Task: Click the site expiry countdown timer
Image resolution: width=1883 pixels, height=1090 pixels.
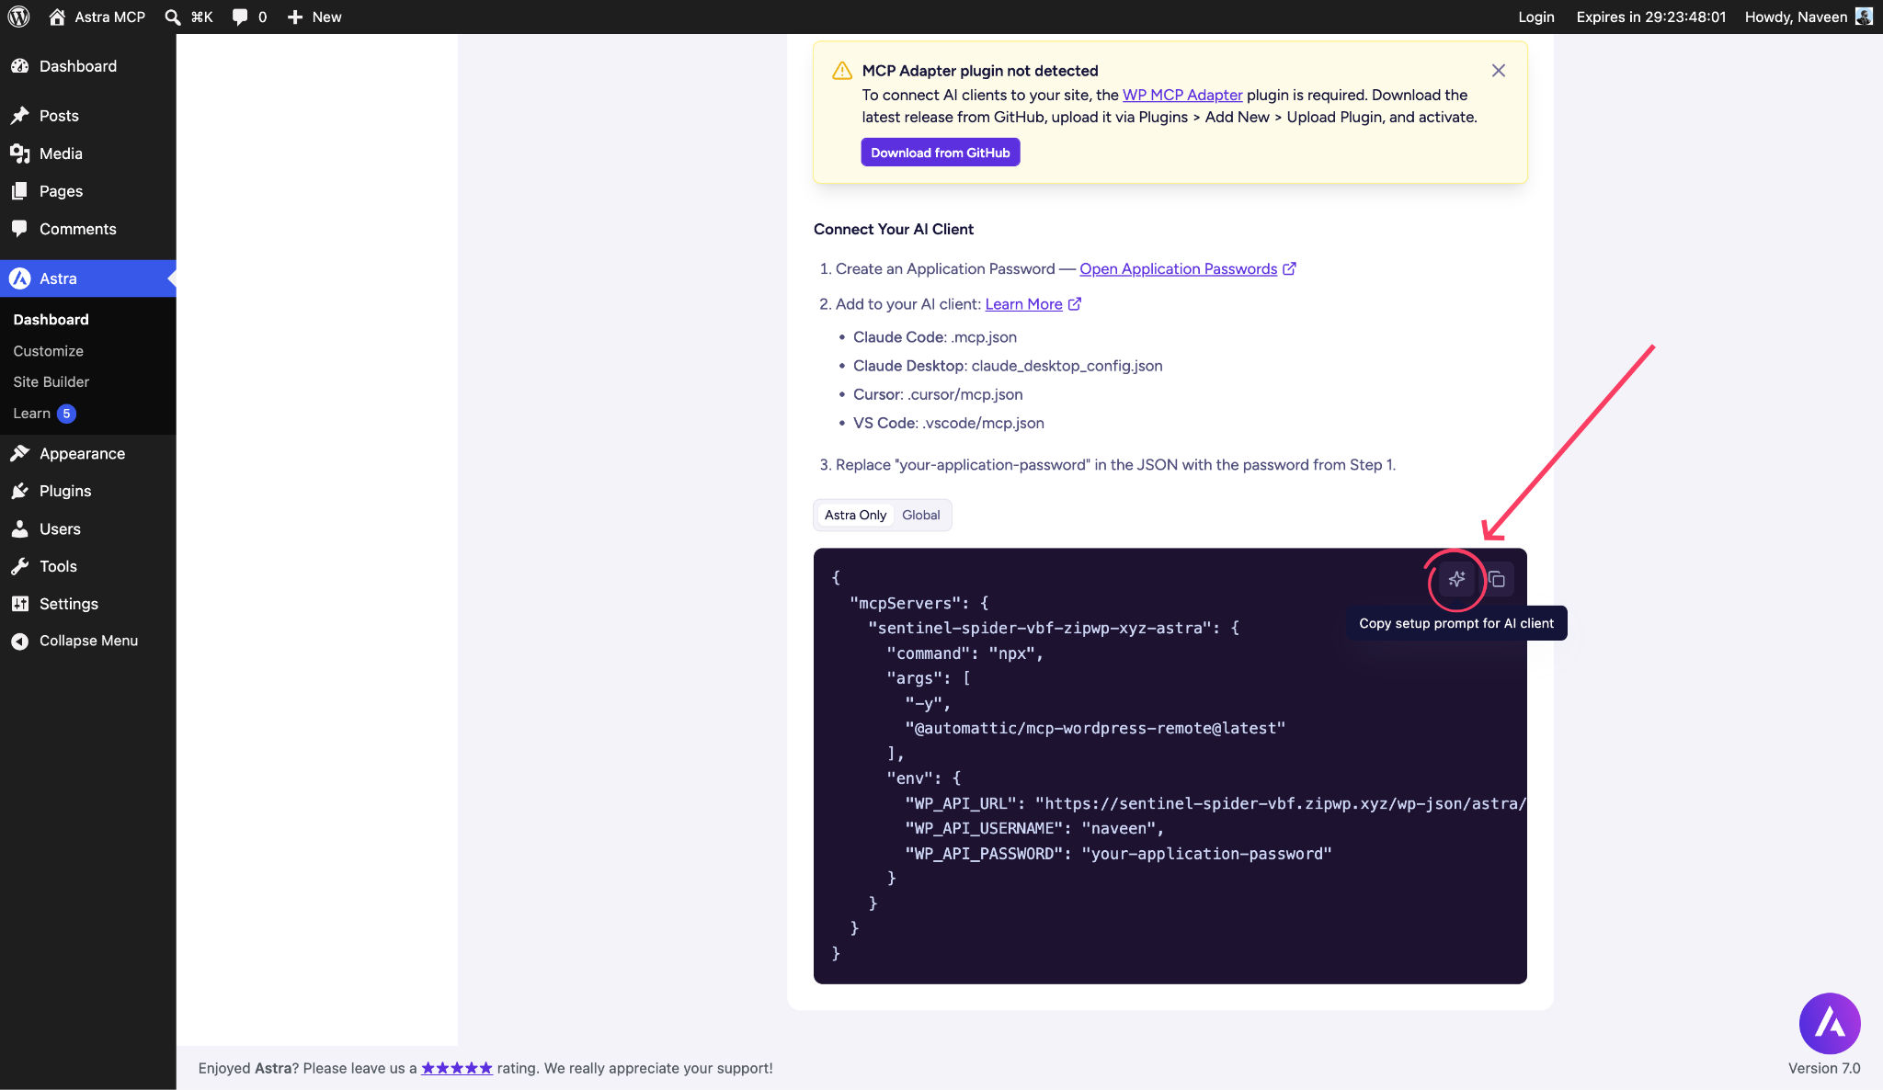Action: coord(1650,17)
